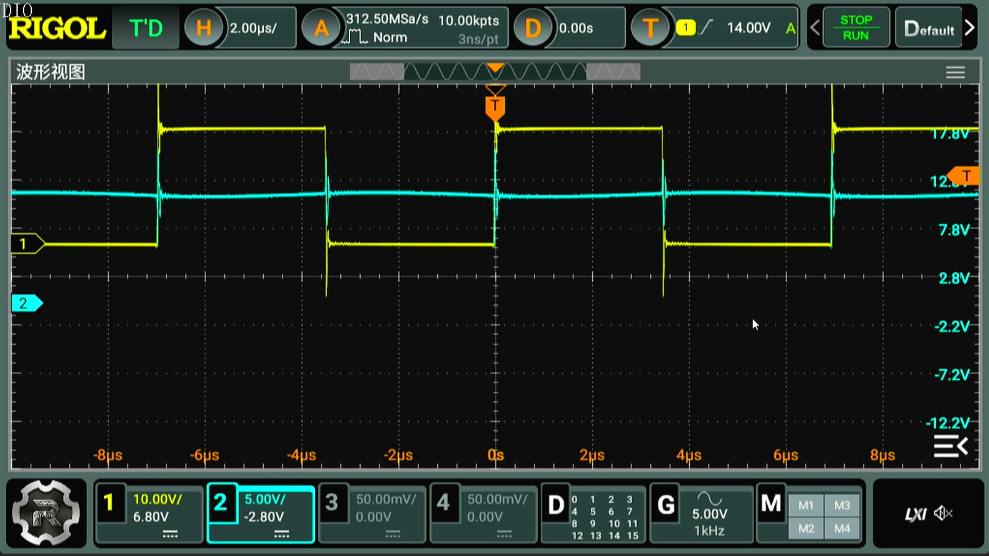Click the orange trigger level marker on right
Screen dimensions: 989x556
pyautogui.click(x=964, y=176)
